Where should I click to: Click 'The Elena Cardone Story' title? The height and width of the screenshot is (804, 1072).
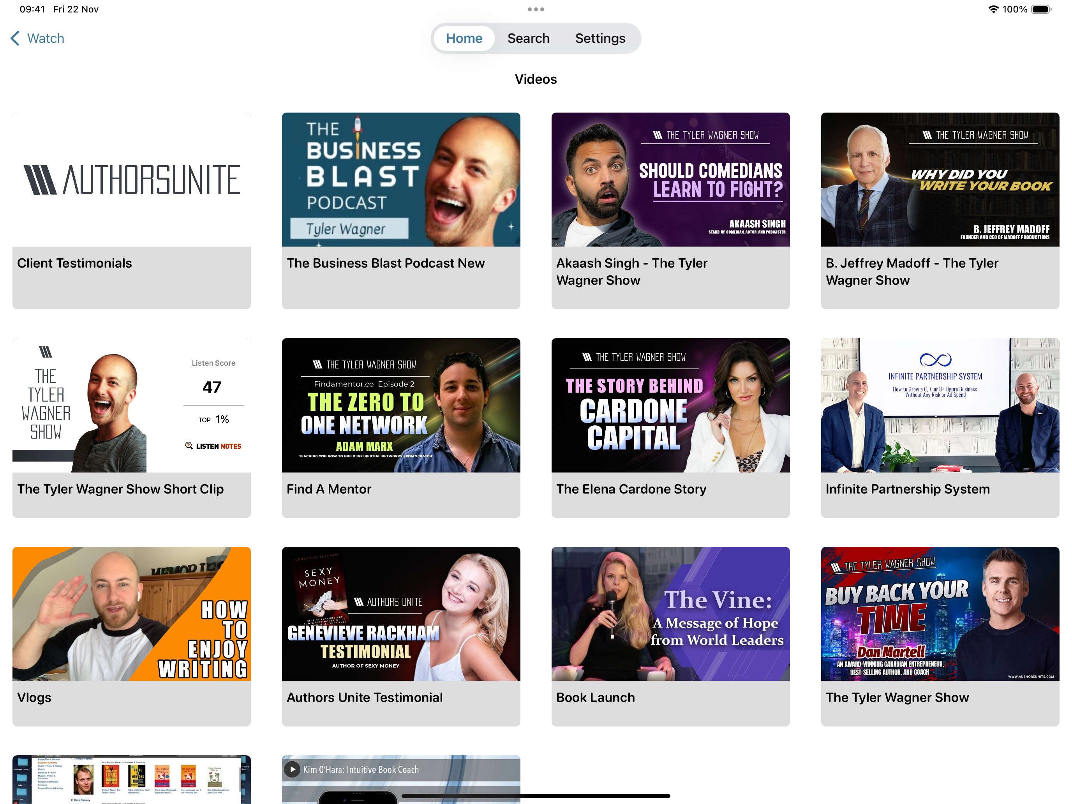point(631,489)
